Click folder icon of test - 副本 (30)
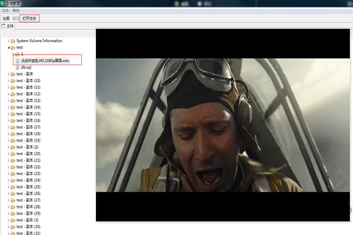Viewport: 353px width, 235px height. [x=13, y=227]
